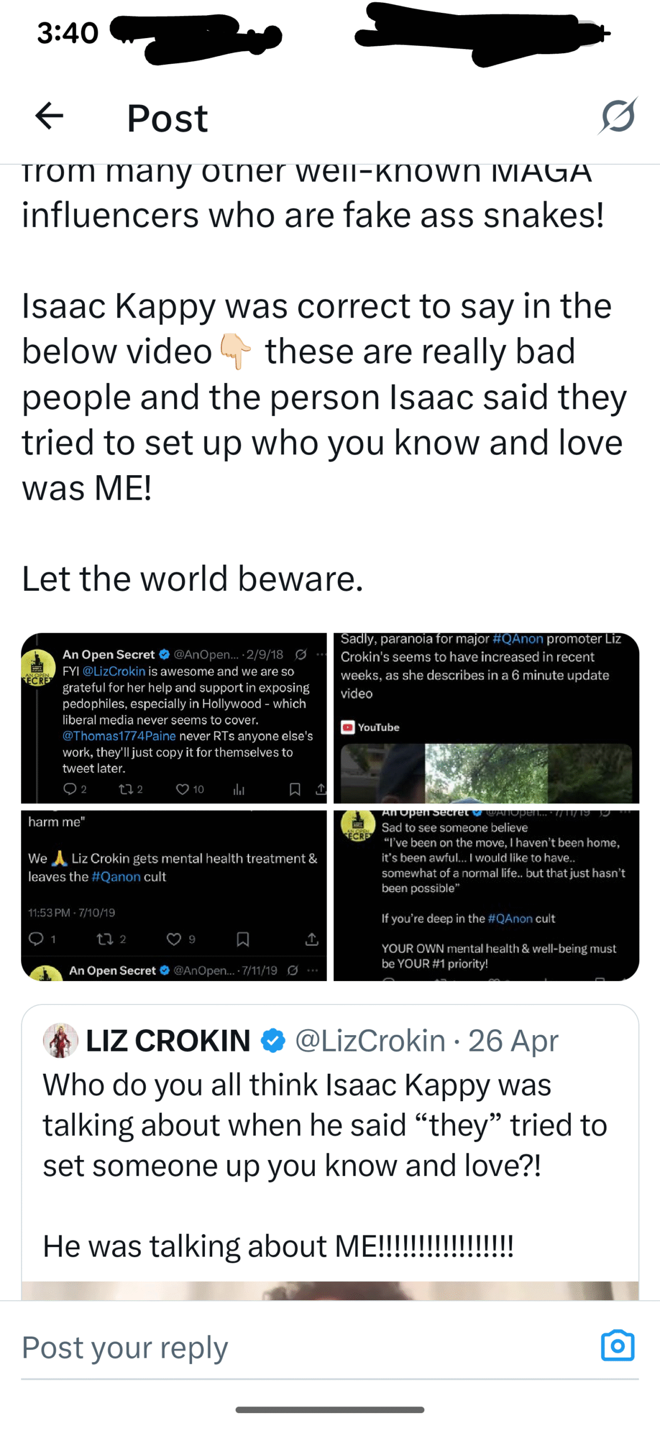Open the 2/9/18 An Open Secret screenshot
This screenshot has height=1431, width=660.
(x=174, y=718)
